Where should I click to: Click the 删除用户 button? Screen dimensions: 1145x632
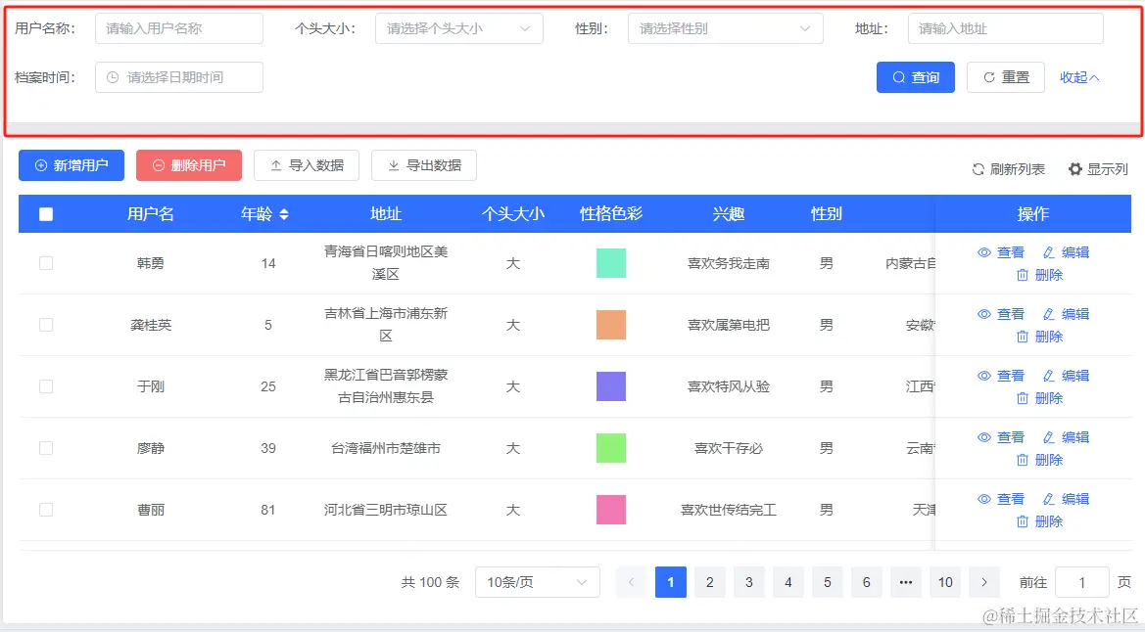pyautogui.click(x=189, y=165)
